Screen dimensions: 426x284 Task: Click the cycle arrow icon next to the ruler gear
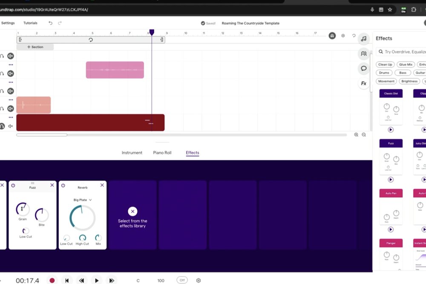click(x=354, y=36)
